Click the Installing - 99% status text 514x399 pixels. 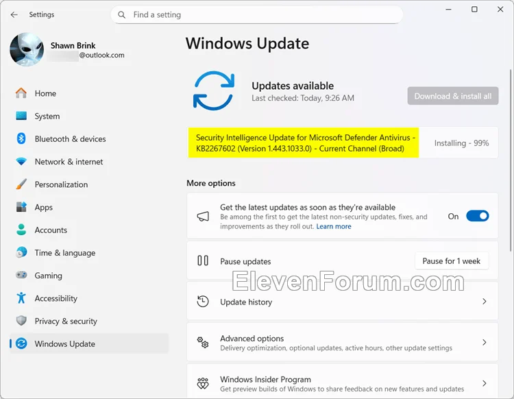(461, 143)
